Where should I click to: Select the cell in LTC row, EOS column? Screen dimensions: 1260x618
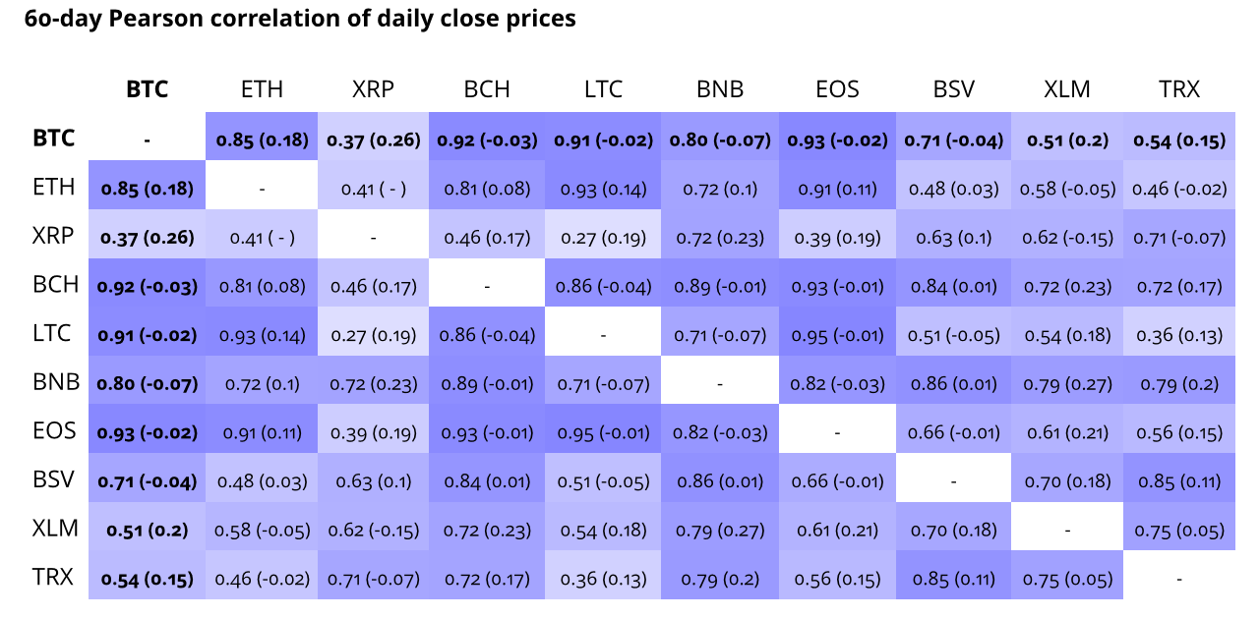click(837, 335)
